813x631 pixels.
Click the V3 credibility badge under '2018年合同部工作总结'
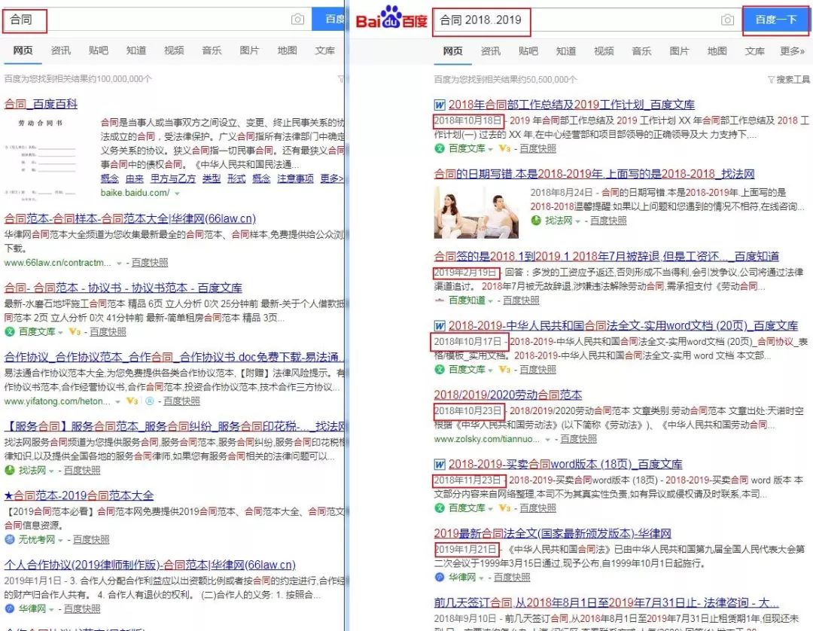(504, 148)
